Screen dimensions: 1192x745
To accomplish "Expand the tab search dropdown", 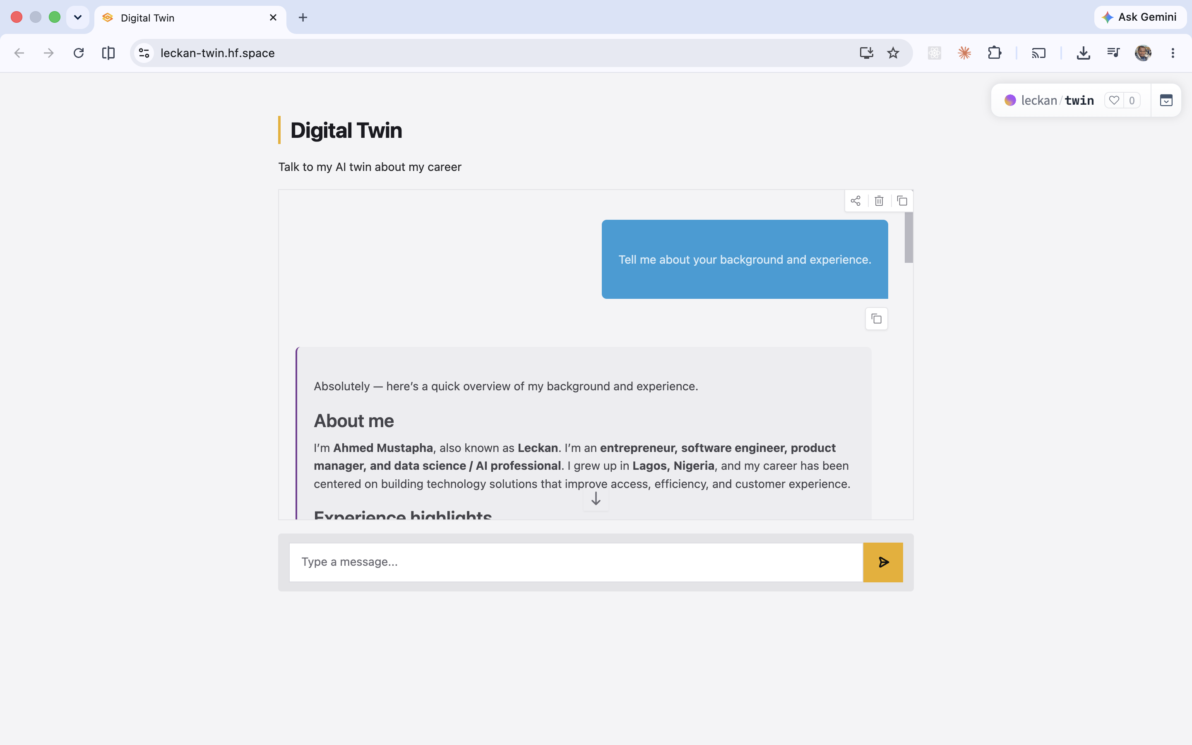I will pos(78,18).
